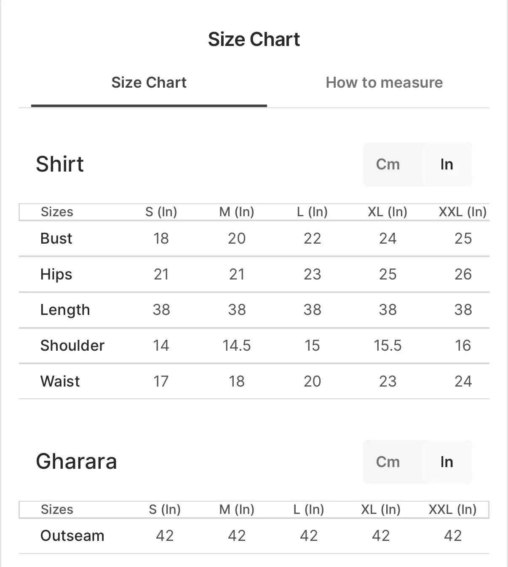
Task: Click the Shirt section heading
Action: 60,164
